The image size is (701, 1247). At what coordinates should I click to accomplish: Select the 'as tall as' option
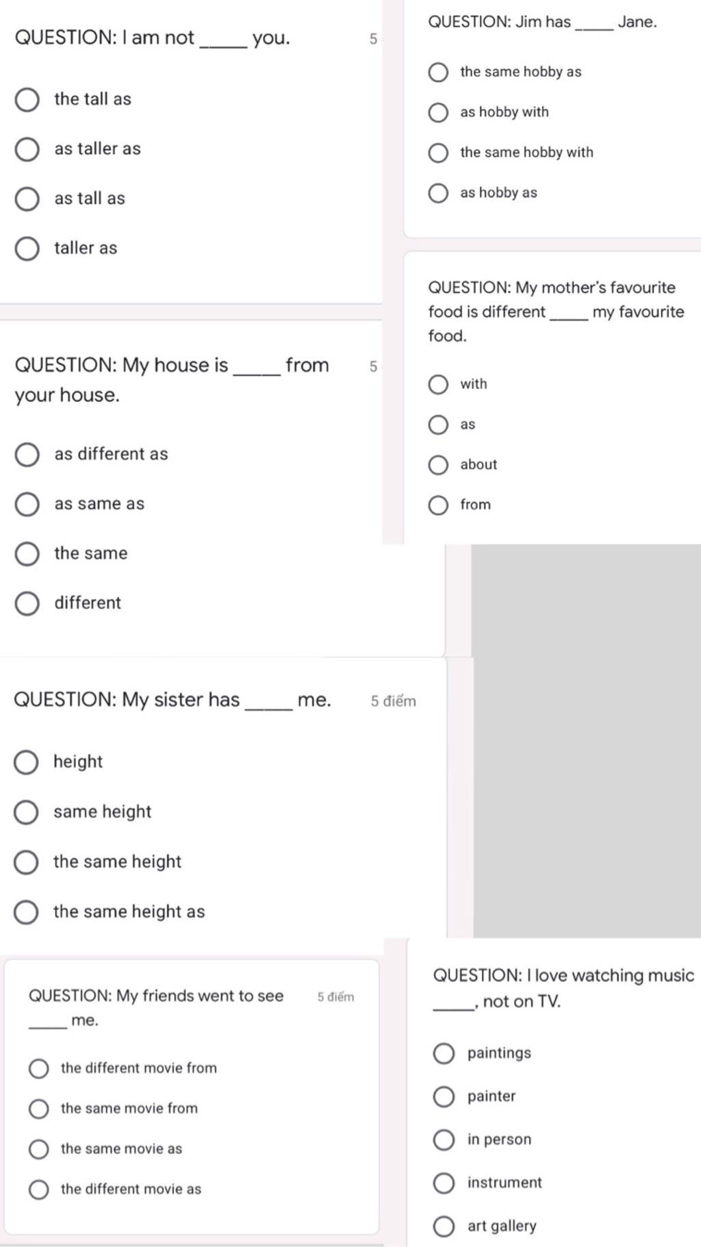27,199
